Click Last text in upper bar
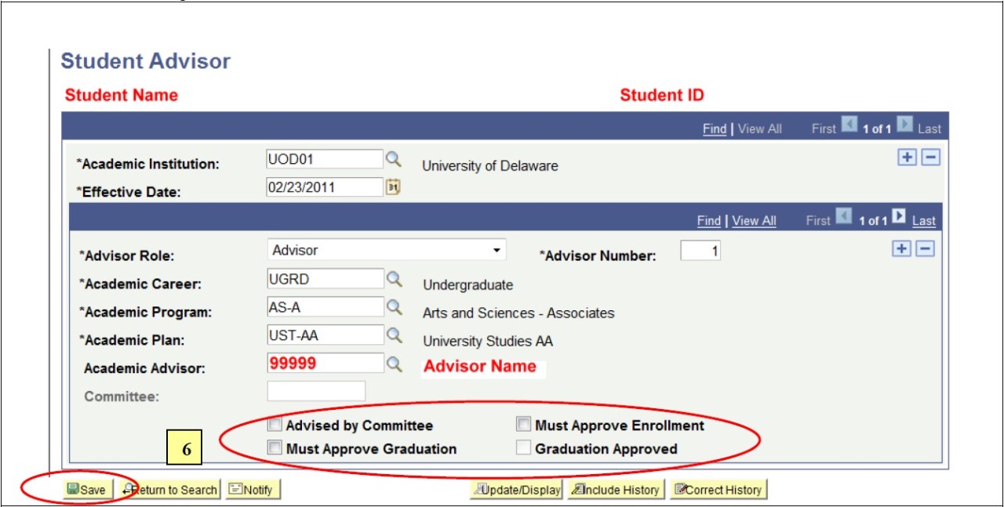1004x507 pixels. pyautogui.click(x=929, y=129)
